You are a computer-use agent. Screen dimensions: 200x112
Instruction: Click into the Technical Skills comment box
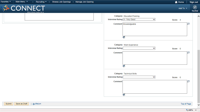pos(155,87)
